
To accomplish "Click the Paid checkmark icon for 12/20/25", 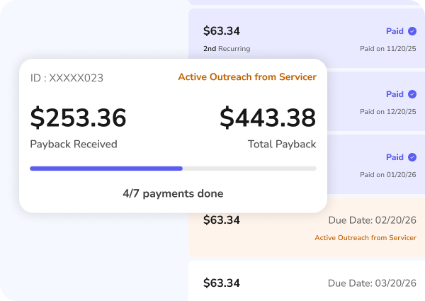I will tap(412, 94).
